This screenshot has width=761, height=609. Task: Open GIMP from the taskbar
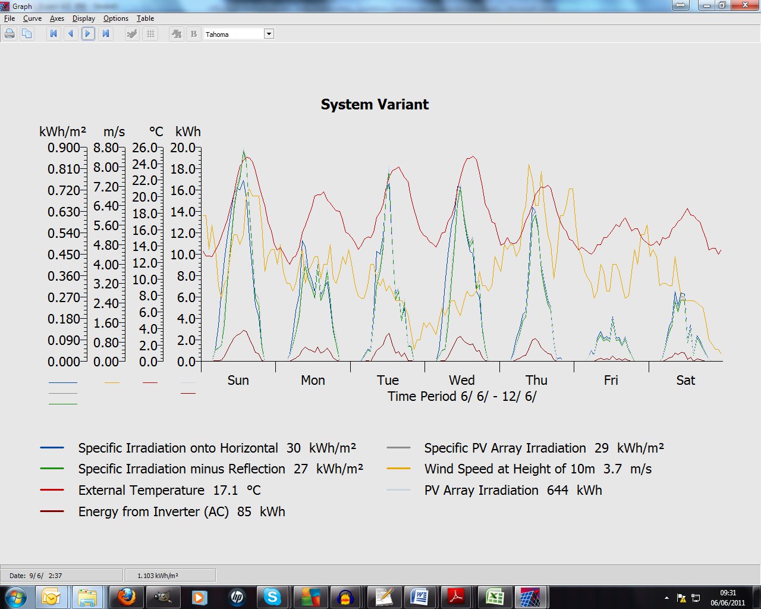[163, 597]
